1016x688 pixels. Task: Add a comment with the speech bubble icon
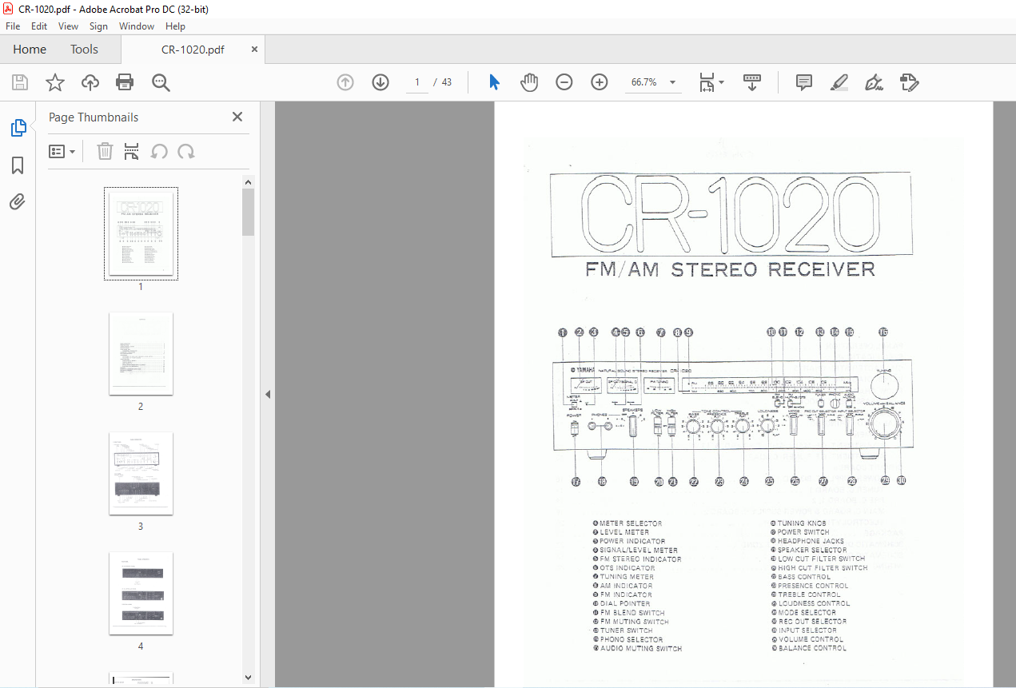(x=804, y=82)
